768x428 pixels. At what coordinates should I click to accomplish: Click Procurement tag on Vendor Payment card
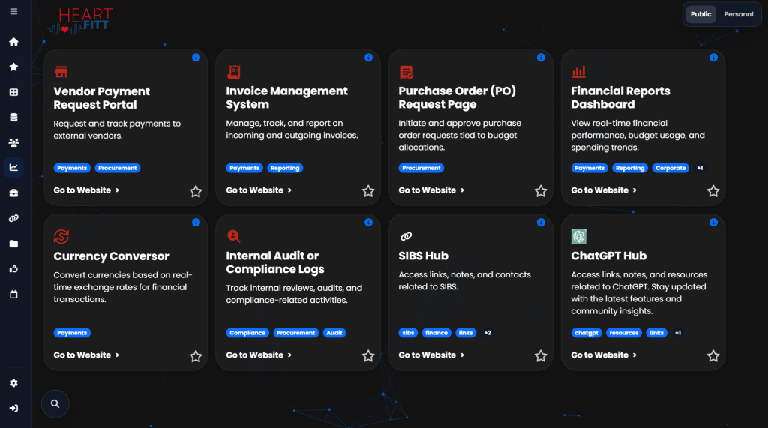pos(118,168)
